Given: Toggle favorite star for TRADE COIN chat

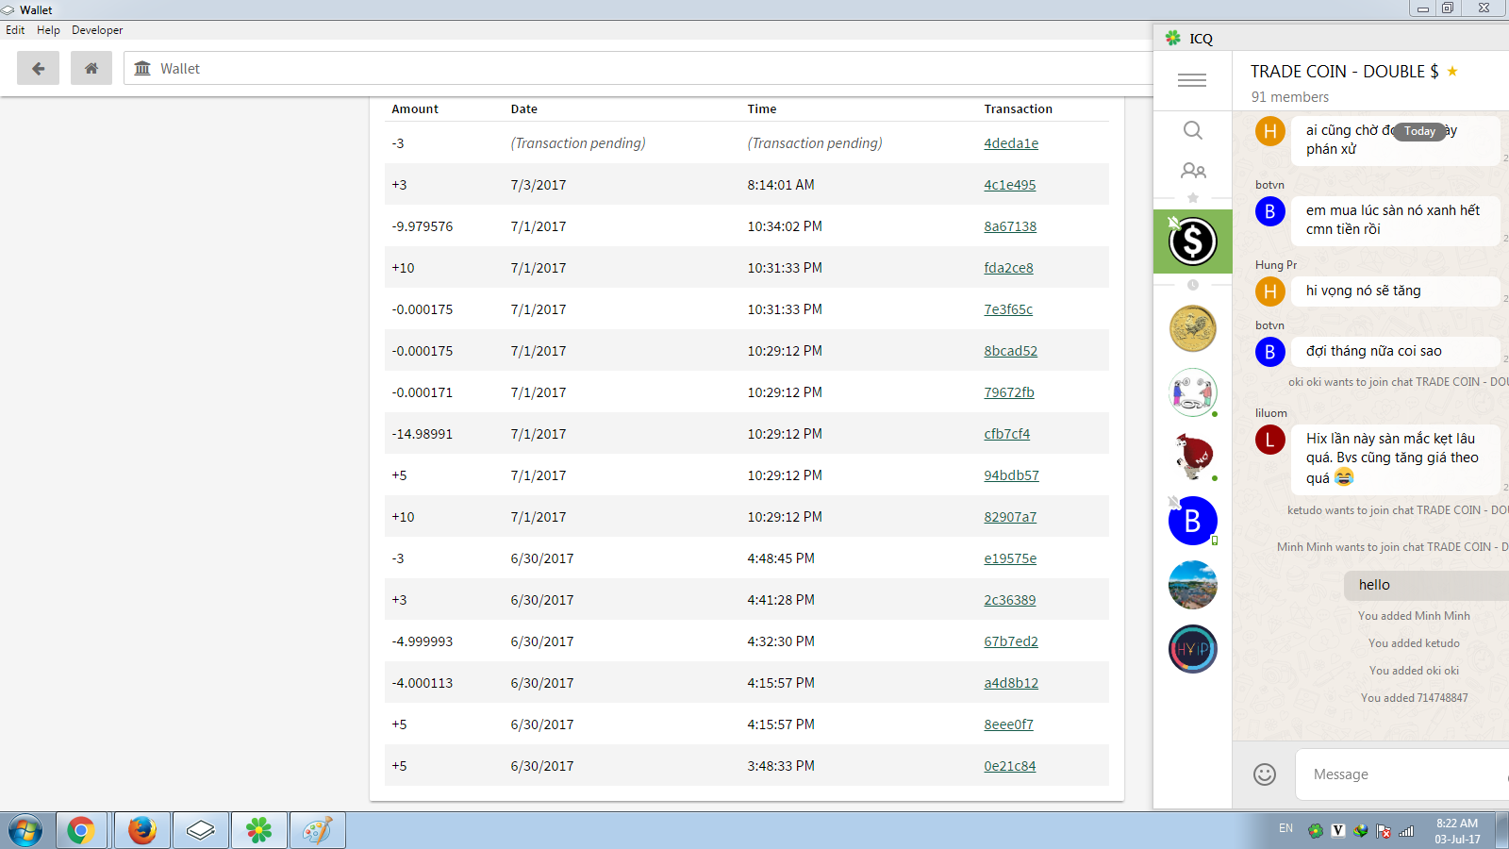Looking at the screenshot, I should pos(1452,72).
